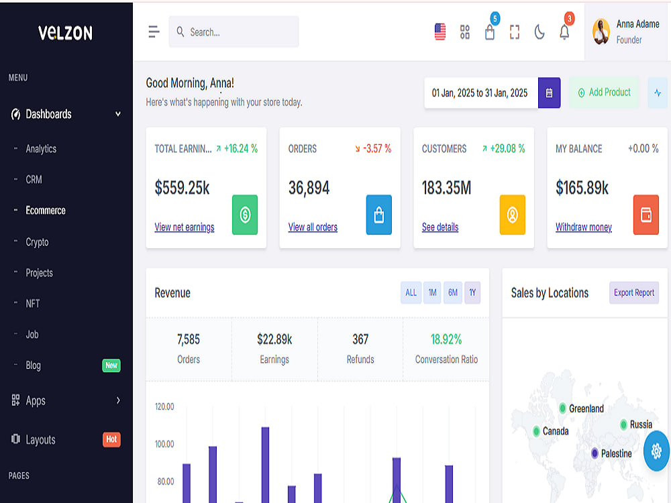Viewport: 671px width, 503px height.
Task: Open the settings gear customizer button
Action: [656, 451]
